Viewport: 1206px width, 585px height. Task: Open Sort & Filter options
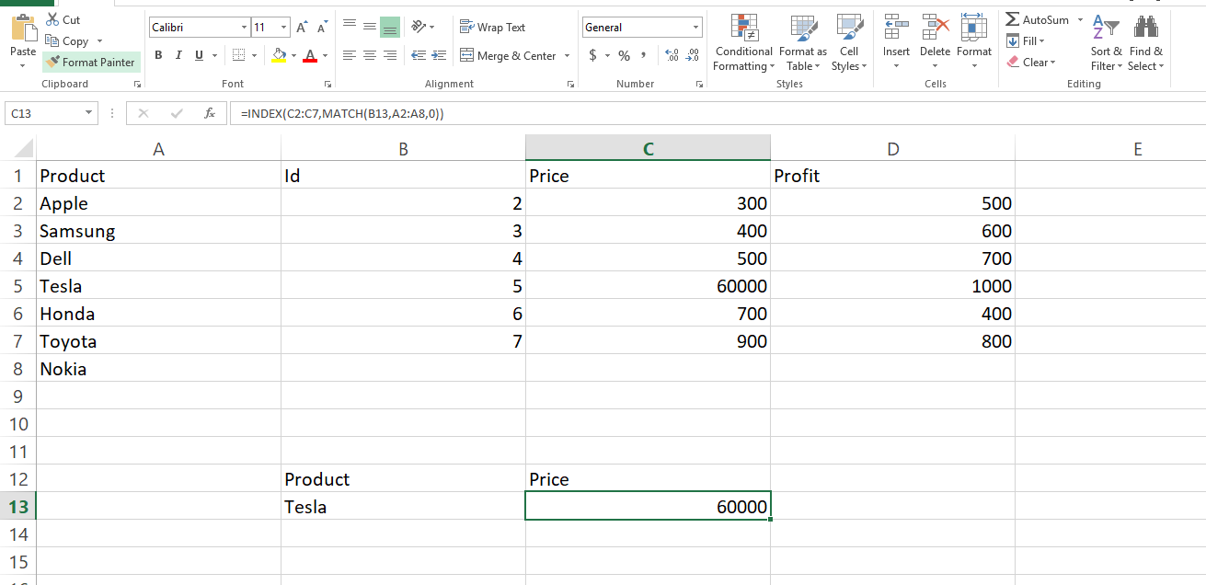1105,43
